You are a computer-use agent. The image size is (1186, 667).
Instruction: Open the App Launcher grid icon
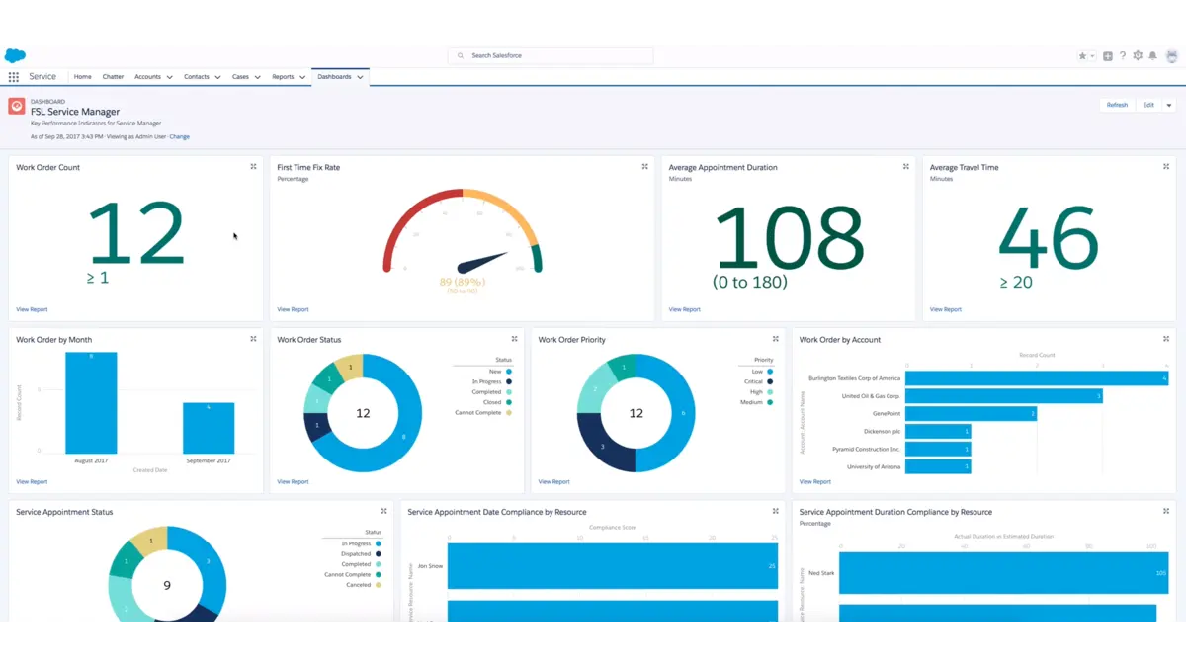[14, 76]
